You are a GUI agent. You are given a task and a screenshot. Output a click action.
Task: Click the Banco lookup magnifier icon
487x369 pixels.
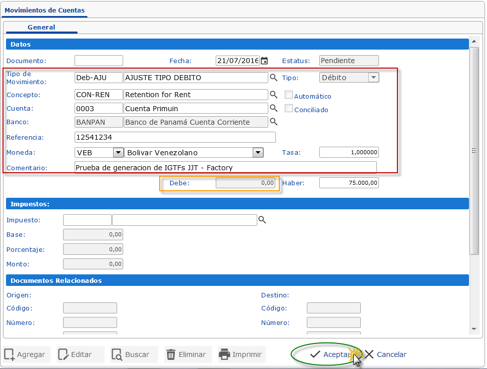[x=274, y=122]
